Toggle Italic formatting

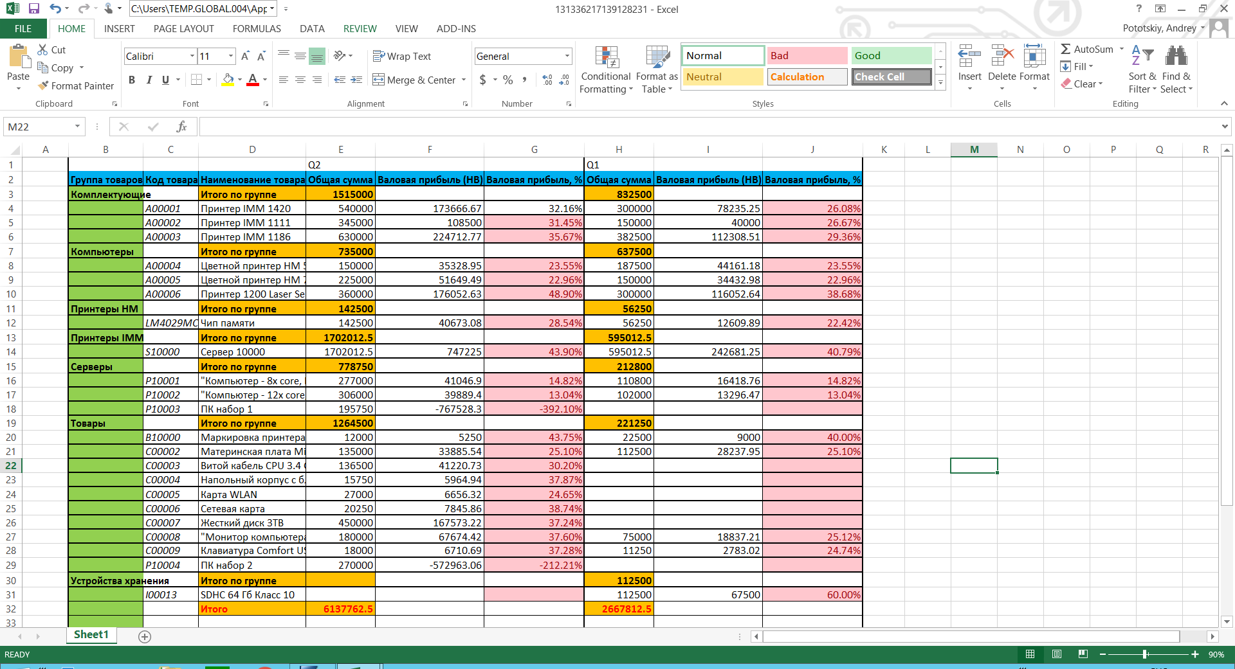[149, 80]
